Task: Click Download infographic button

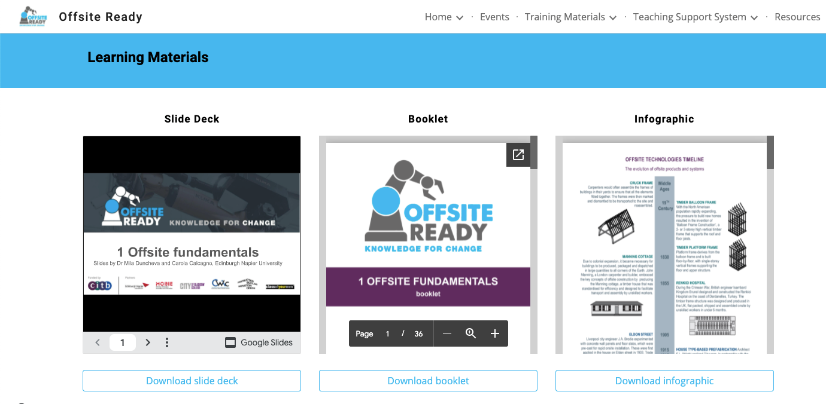Action: click(x=664, y=381)
